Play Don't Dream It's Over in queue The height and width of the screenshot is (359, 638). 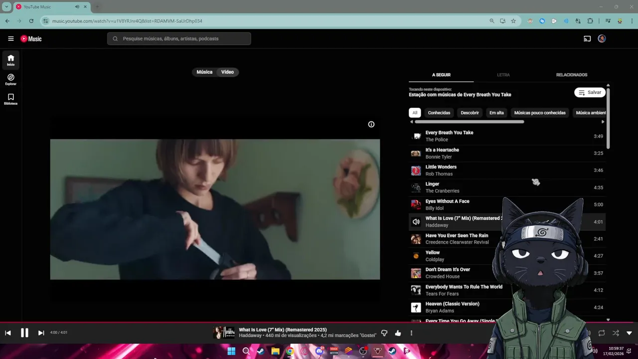point(507,273)
